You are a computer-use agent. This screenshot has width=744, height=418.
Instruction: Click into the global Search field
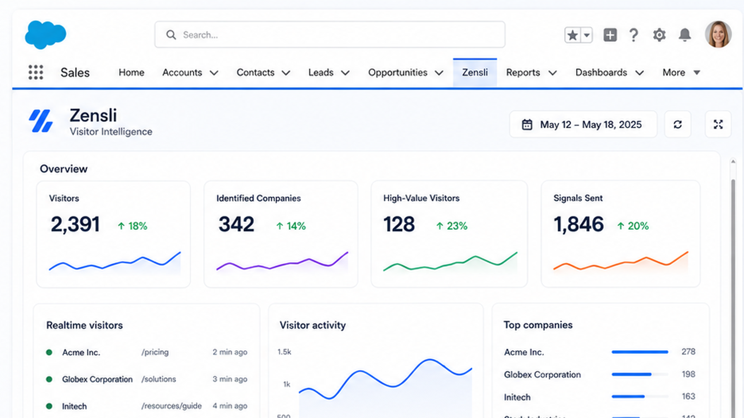click(x=330, y=34)
